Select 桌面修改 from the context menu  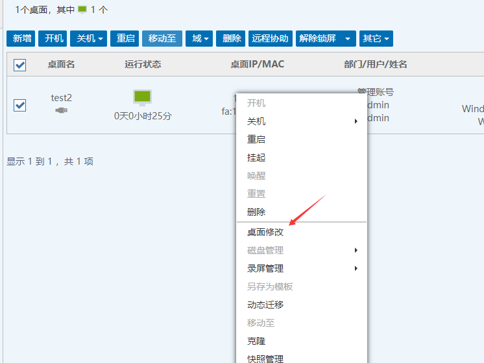(x=265, y=232)
